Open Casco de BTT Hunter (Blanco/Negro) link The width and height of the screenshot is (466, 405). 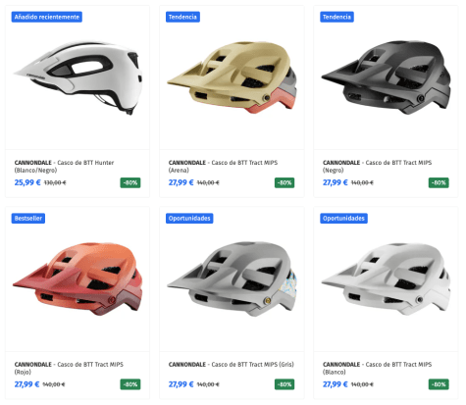(x=64, y=167)
